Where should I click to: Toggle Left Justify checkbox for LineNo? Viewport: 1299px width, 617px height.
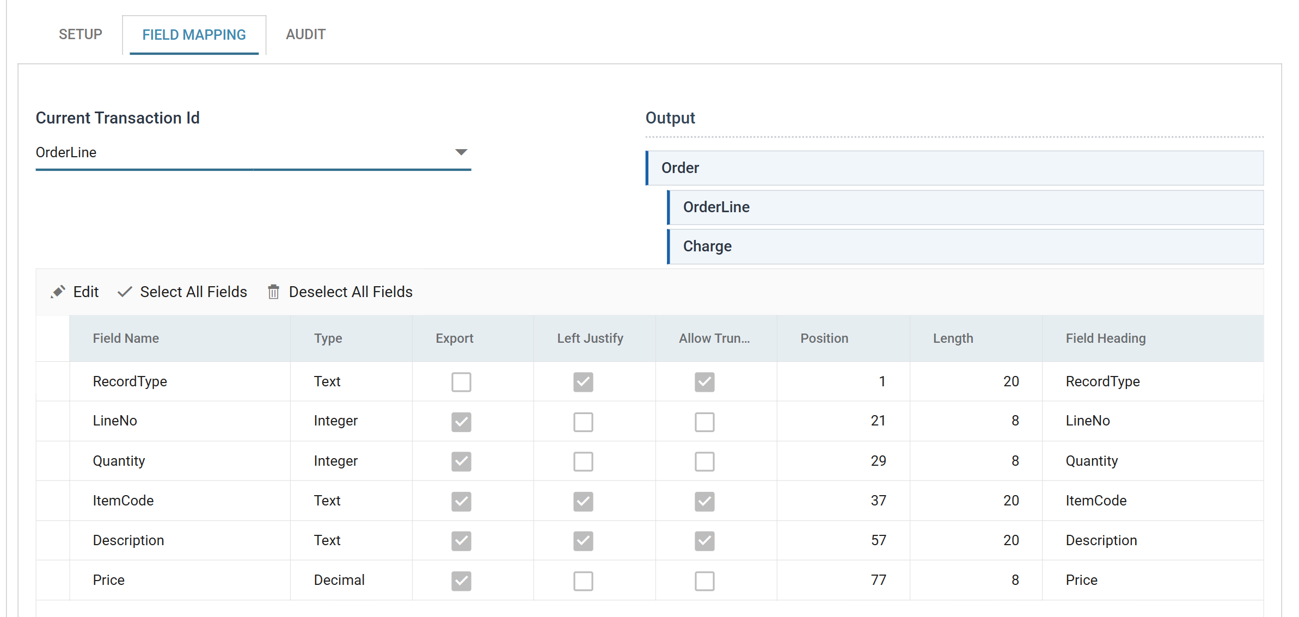point(583,422)
